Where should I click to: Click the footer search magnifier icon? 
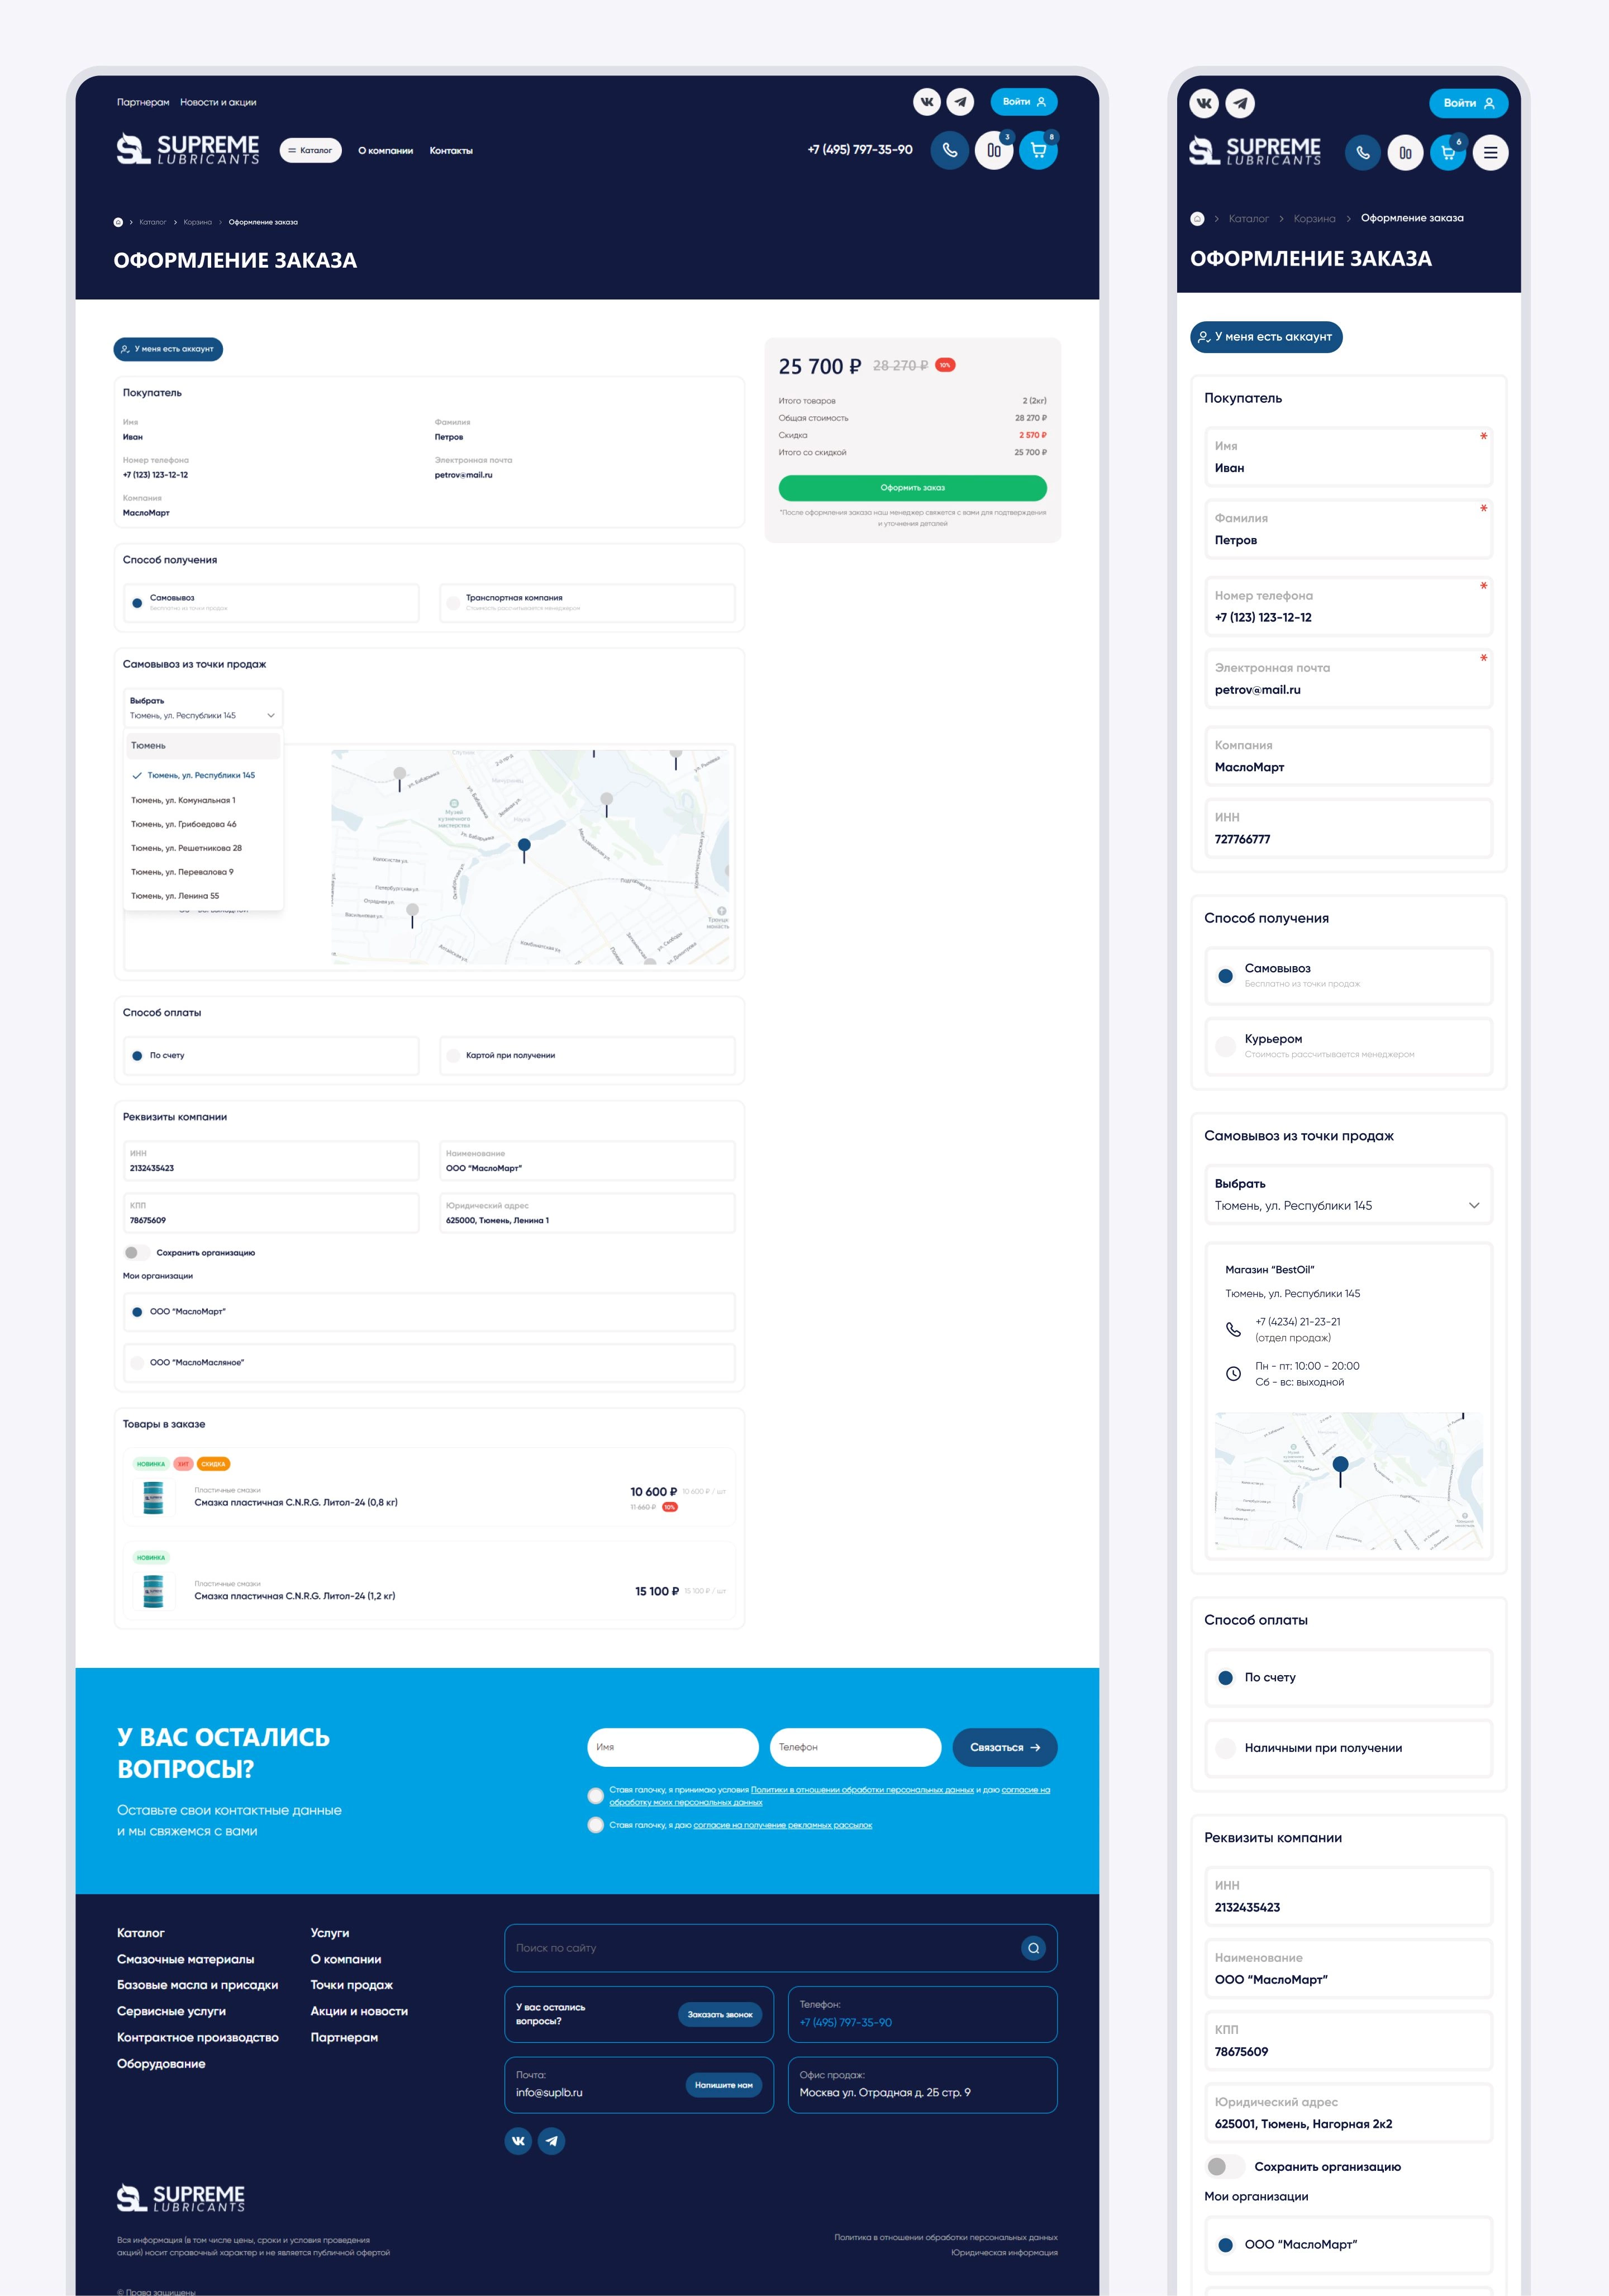point(1034,1948)
